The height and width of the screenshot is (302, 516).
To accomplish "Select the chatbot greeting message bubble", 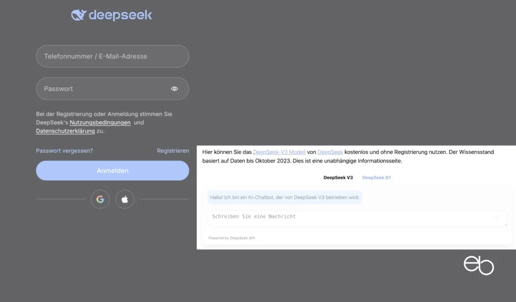I will click(285, 197).
